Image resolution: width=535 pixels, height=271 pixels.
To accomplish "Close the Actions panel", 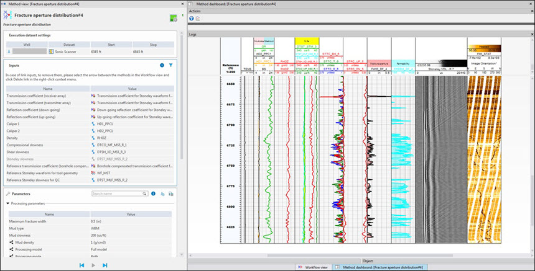I will (x=533, y=11).
